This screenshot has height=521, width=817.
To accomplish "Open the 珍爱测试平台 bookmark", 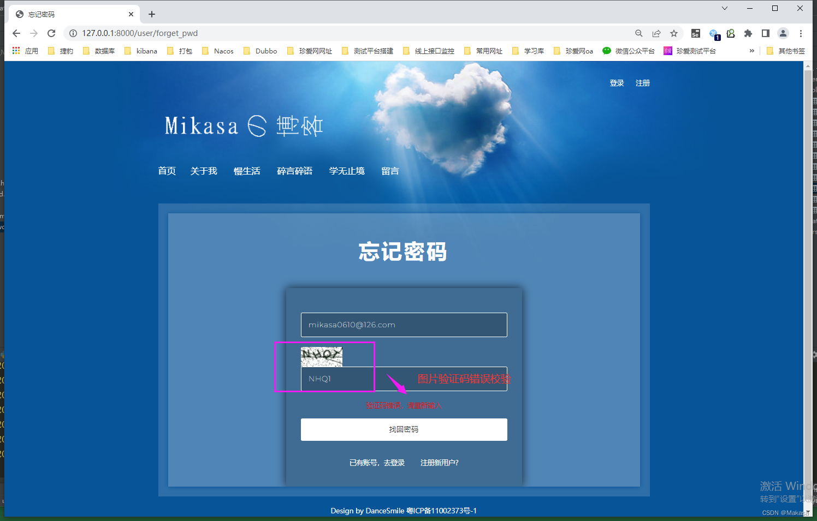I will point(690,51).
